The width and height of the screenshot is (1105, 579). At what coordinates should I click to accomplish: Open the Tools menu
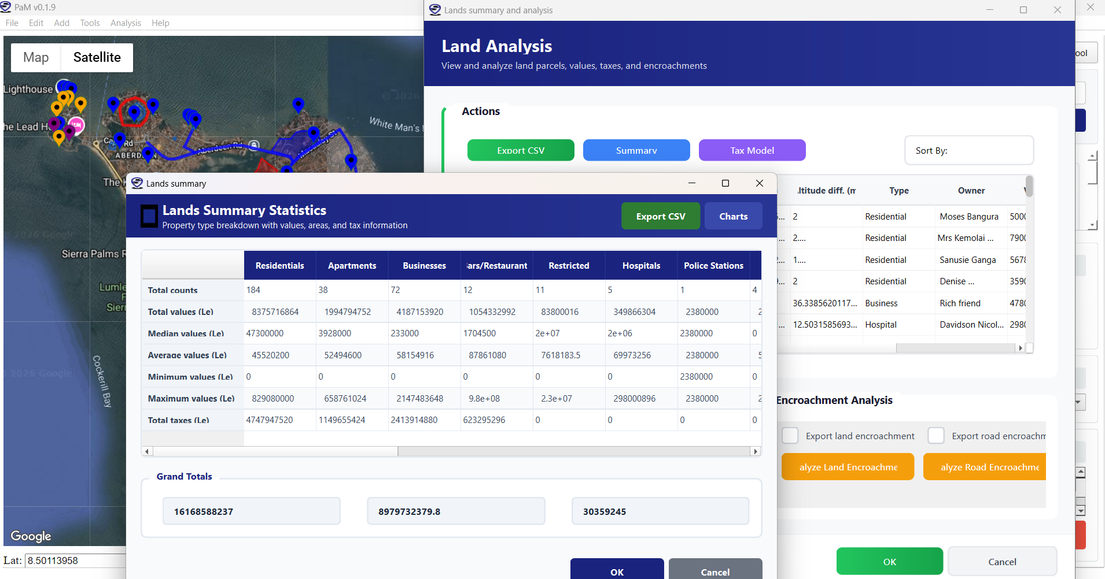[90, 23]
